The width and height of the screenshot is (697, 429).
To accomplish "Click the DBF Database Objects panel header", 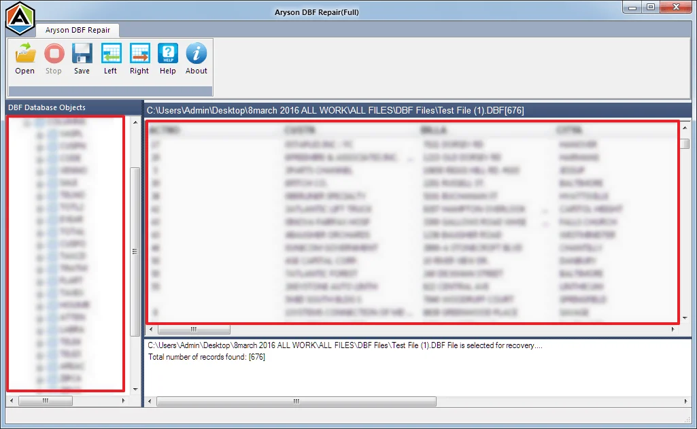I will pos(74,107).
